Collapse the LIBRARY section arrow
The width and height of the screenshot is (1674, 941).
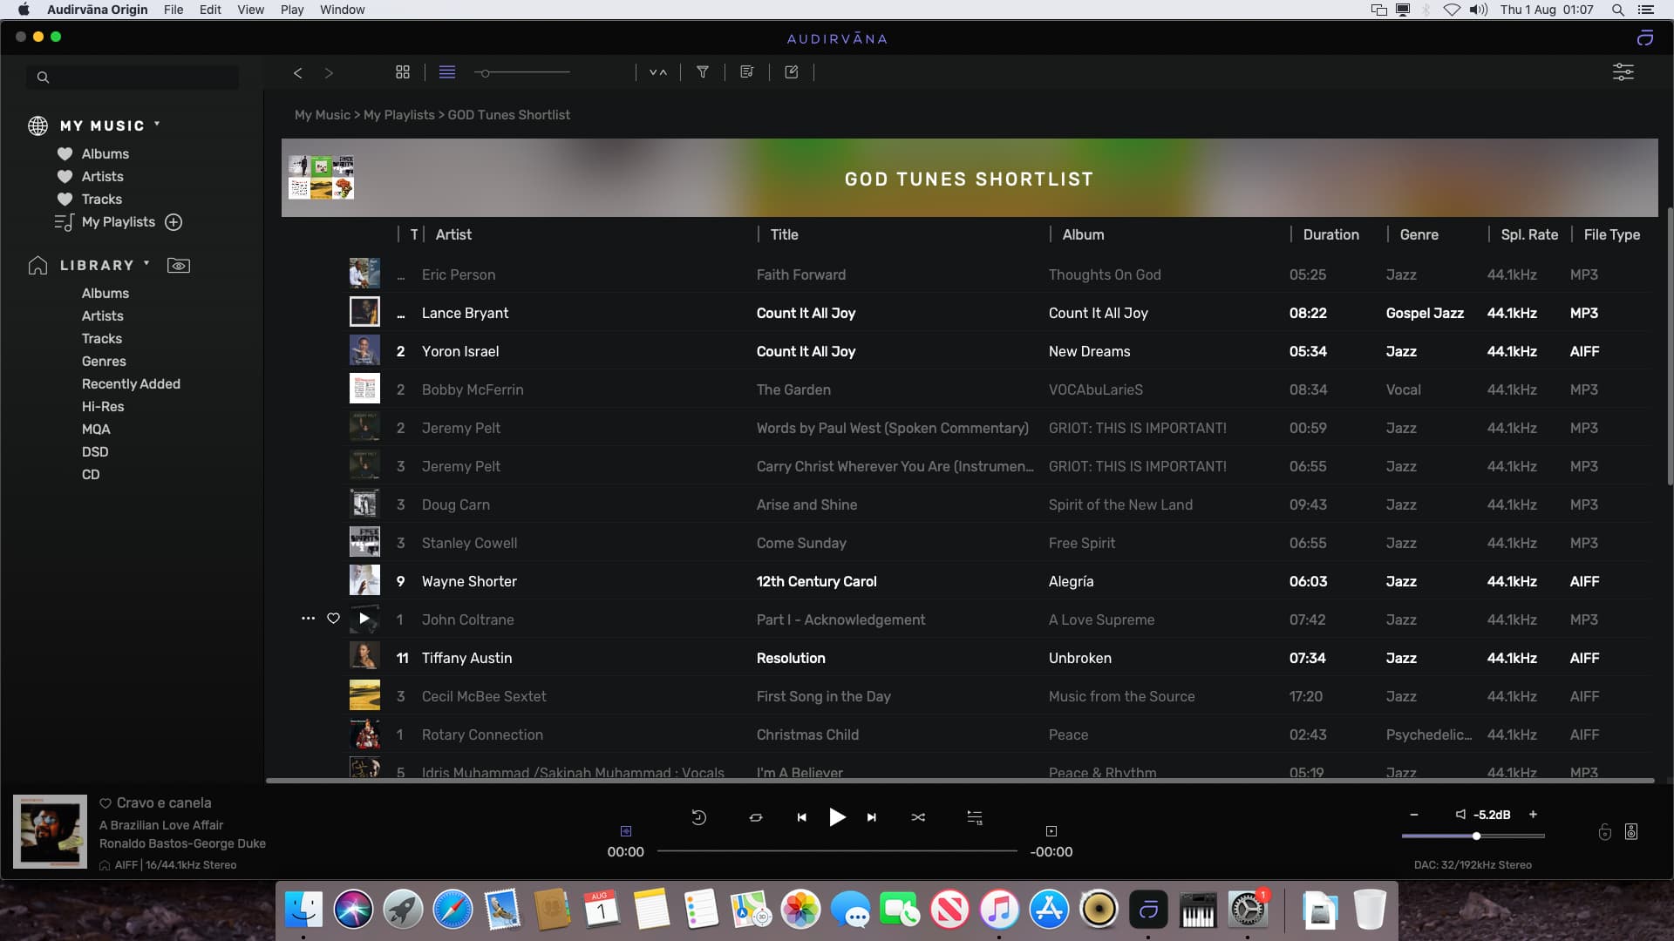click(x=146, y=263)
